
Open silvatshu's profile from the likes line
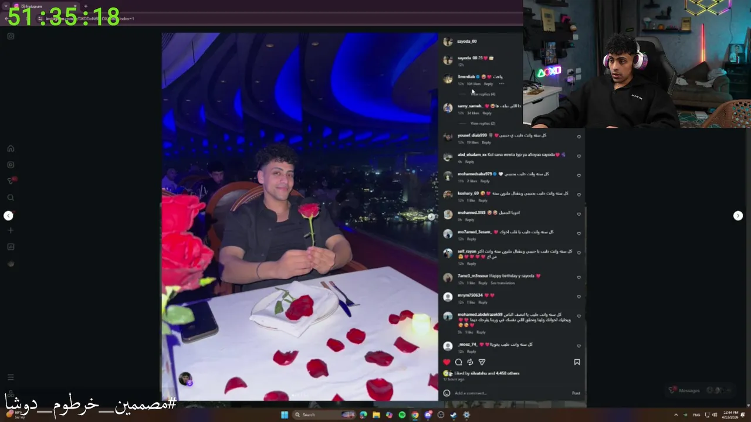(480, 373)
